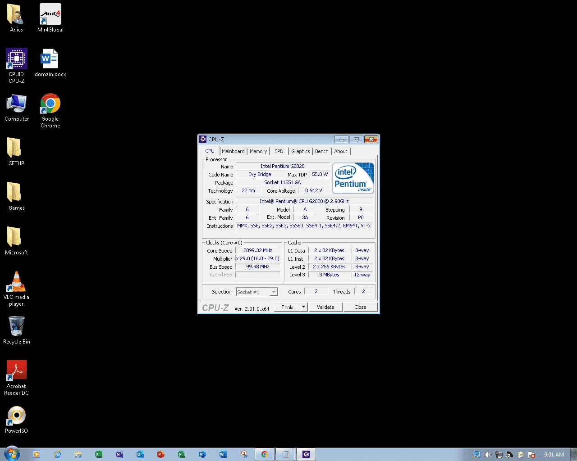Click the 55.0 W Max TDP value
The height and width of the screenshot is (461, 577).
[320, 174]
